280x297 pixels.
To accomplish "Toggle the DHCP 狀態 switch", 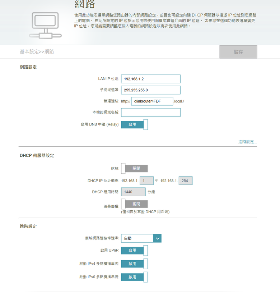I will [134, 168].
